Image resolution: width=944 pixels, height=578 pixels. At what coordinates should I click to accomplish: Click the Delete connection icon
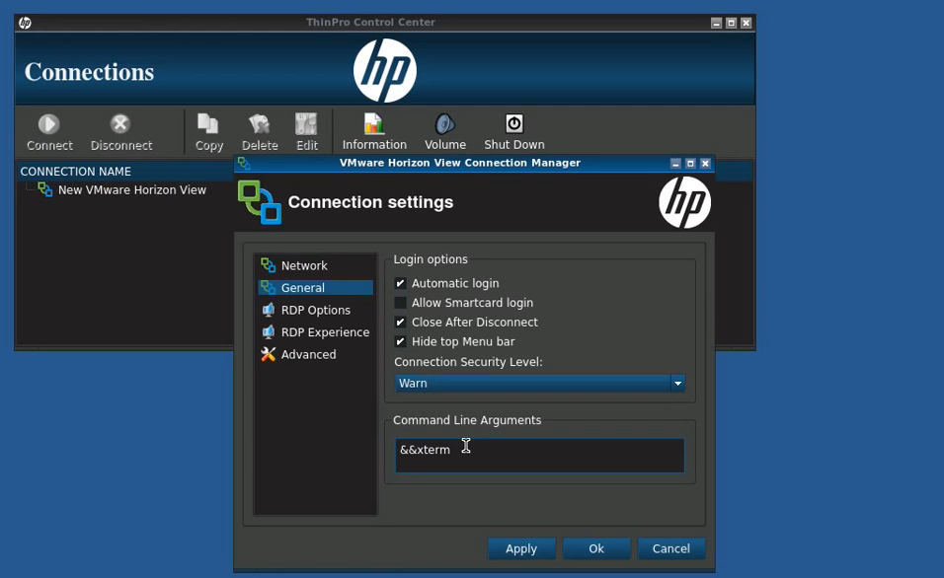[260, 124]
